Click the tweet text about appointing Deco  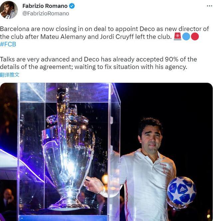pos(104,33)
